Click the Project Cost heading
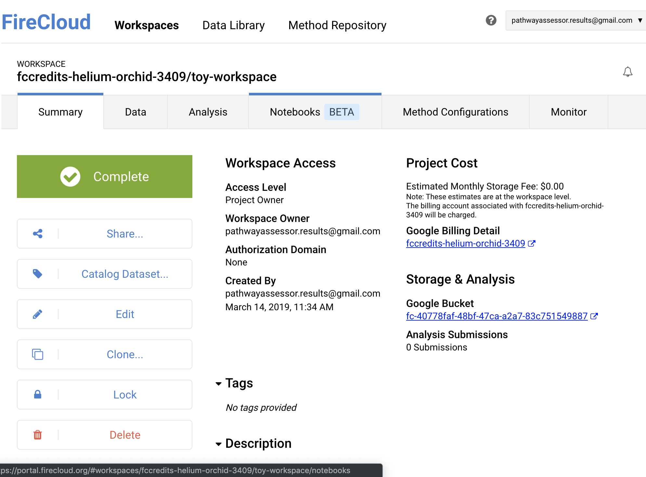Image resolution: width=646 pixels, height=477 pixels. tap(442, 163)
